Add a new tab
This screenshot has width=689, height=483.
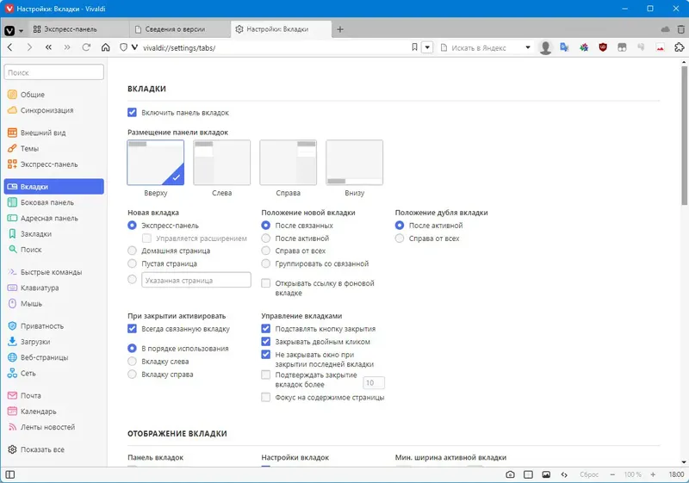point(340,29)
